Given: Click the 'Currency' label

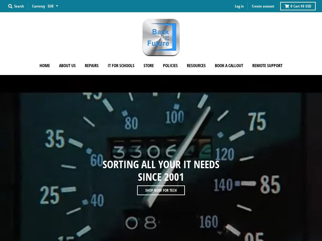Looking at the screenshot, I should click(x=38, y=6).
